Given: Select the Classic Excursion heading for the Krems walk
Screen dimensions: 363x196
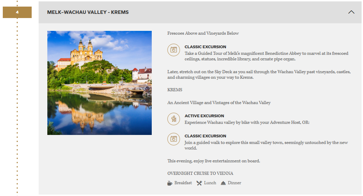Looking at the screenshot, I should (205, 136).
